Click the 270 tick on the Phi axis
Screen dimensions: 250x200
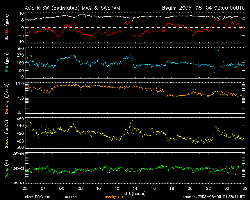(x=20, y=55)
